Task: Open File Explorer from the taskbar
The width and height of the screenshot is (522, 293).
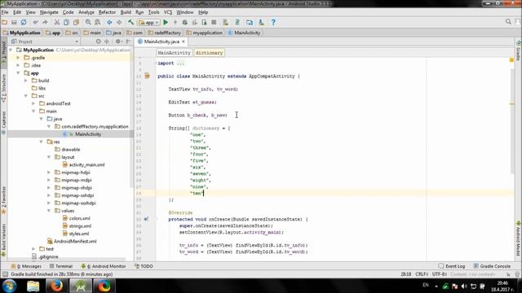Action: 33,286
